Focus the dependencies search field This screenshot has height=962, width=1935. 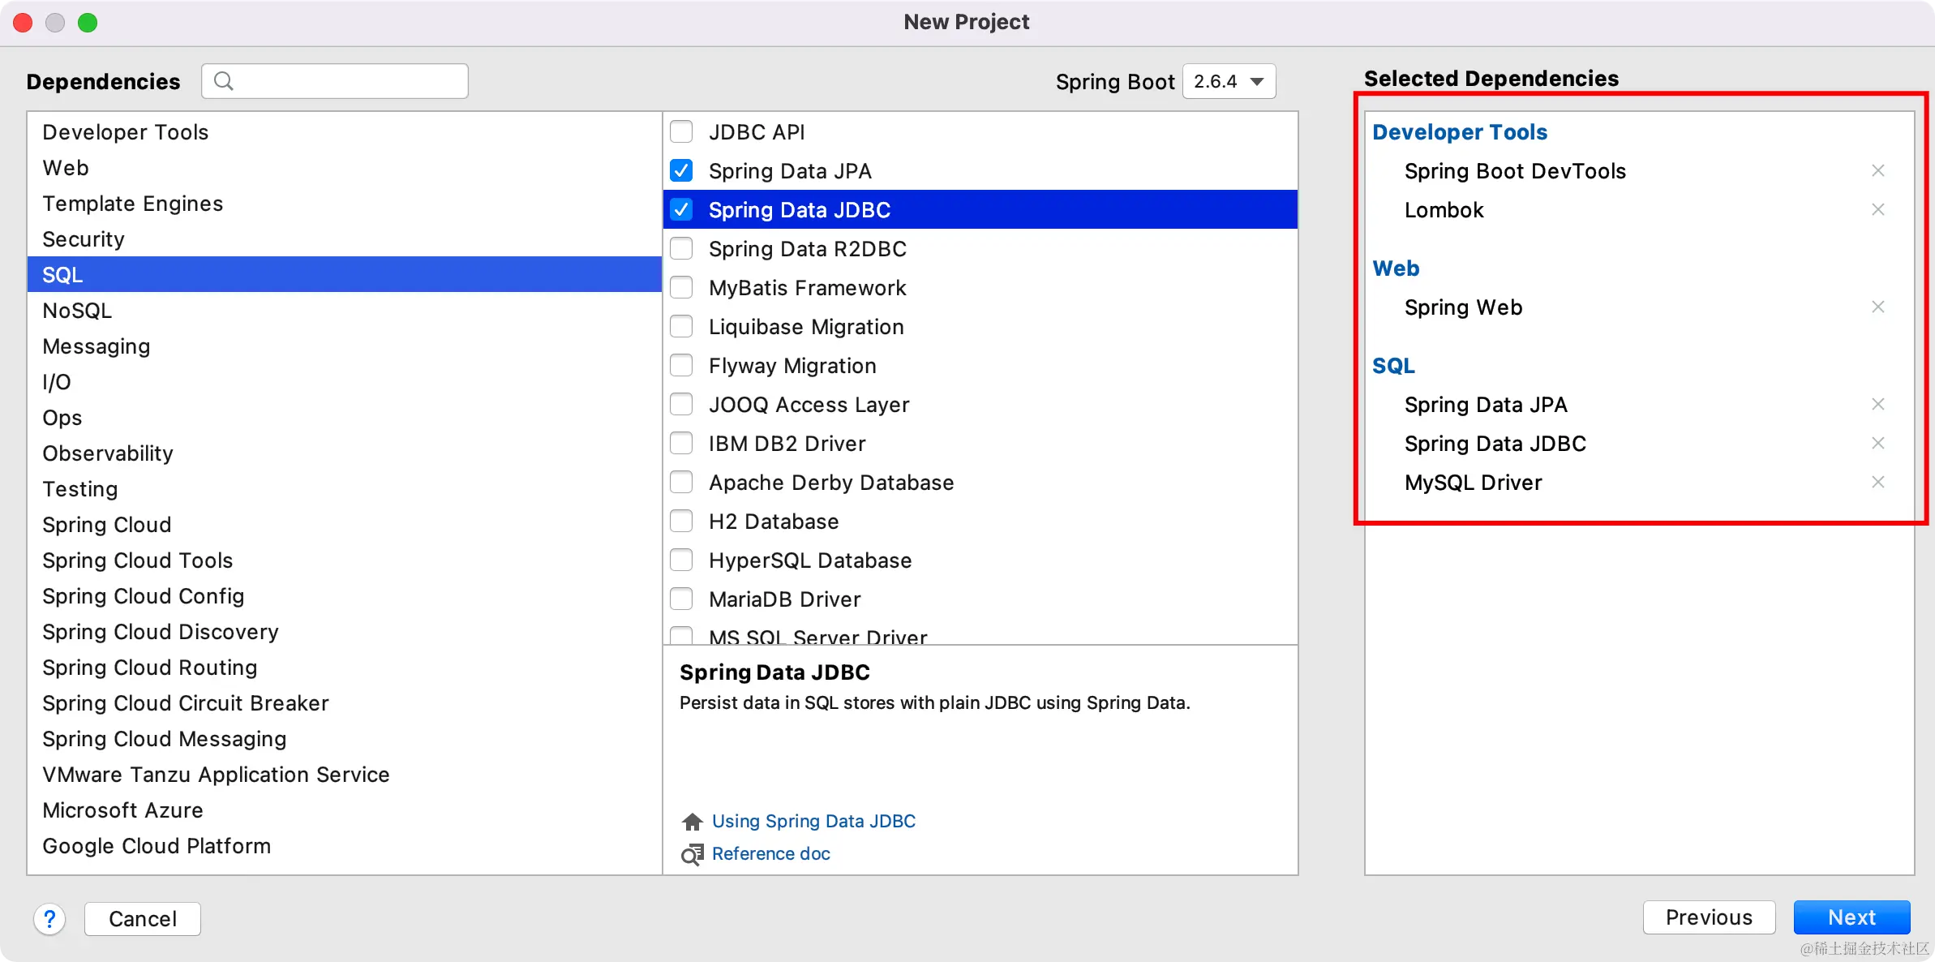[349, 81]
